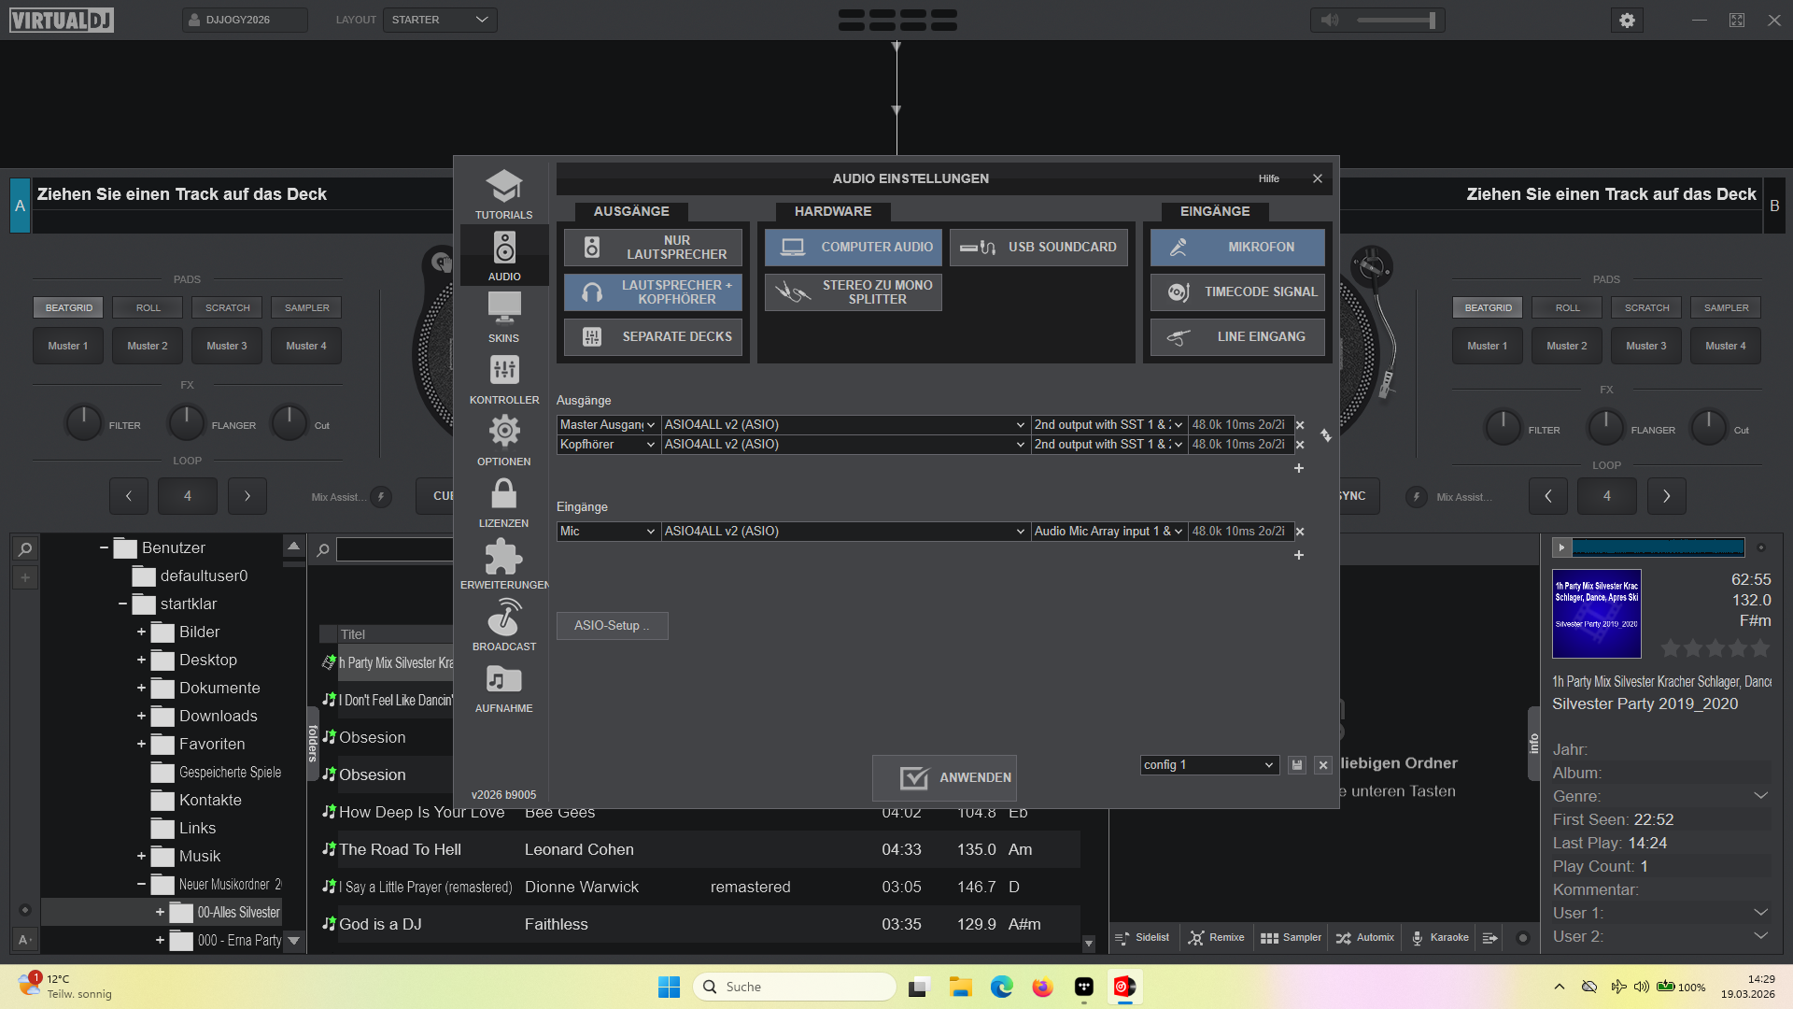Click the ASIO-Setup button
This screenshot has height=1009, width=1793.
pos(612,626)
